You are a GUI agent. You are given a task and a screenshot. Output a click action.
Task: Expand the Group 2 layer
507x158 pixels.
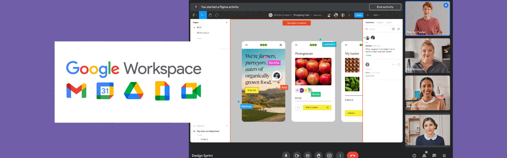click(x=195, y=139)
